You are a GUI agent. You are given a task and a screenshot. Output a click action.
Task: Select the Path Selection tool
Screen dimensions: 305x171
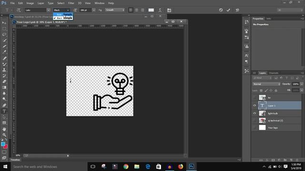point(4,117)
